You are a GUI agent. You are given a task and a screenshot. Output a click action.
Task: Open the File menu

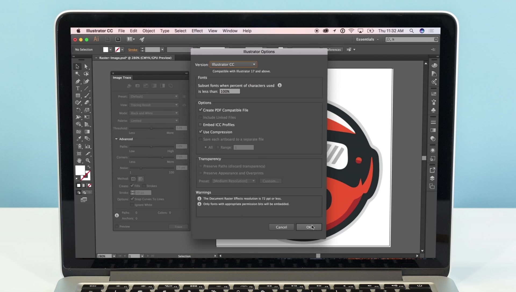pos(121,31)
